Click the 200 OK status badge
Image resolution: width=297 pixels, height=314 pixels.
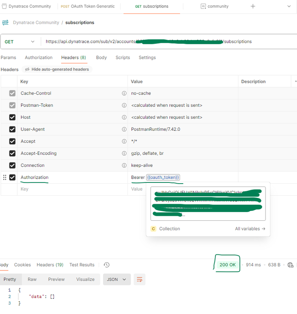click(228, 265)
